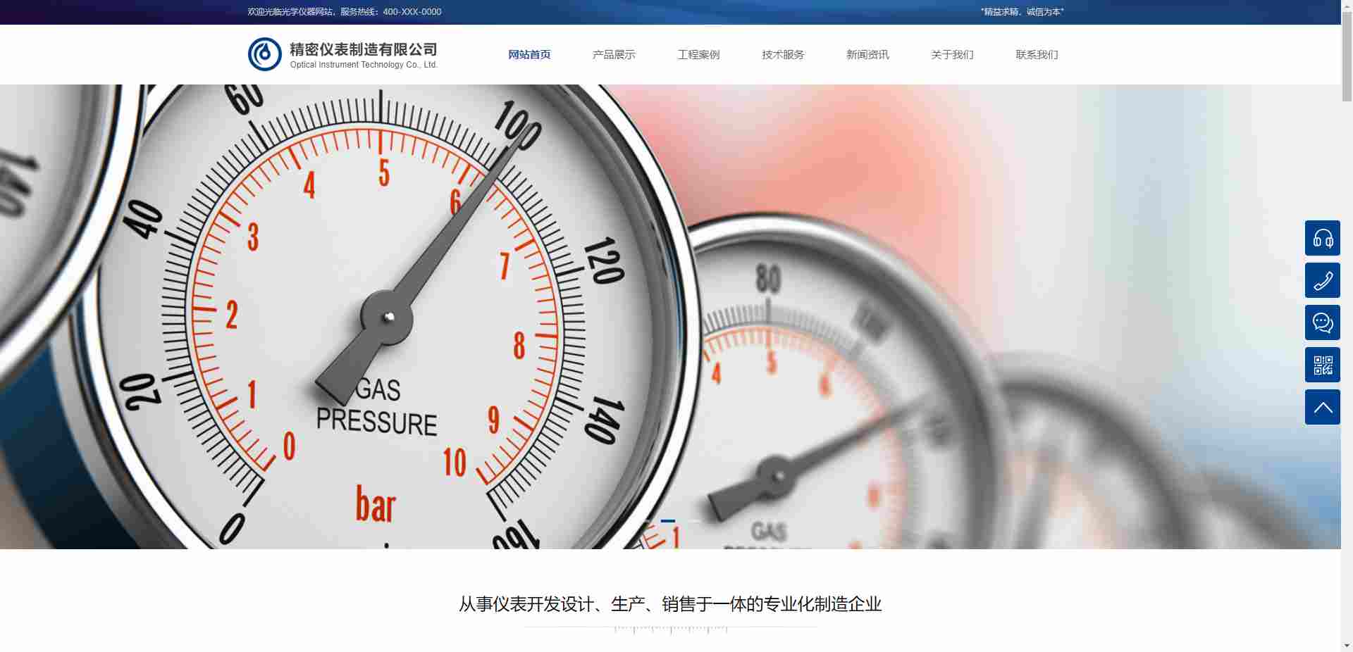This screenshot has width=1353, height=652.
Task: Select 工程案例 in the navigation bar
Action: pyautogui.click(x=698, y=55)
